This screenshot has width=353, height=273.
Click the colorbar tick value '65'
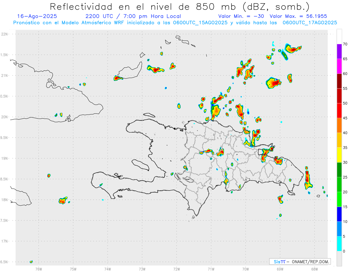point(345,59)
